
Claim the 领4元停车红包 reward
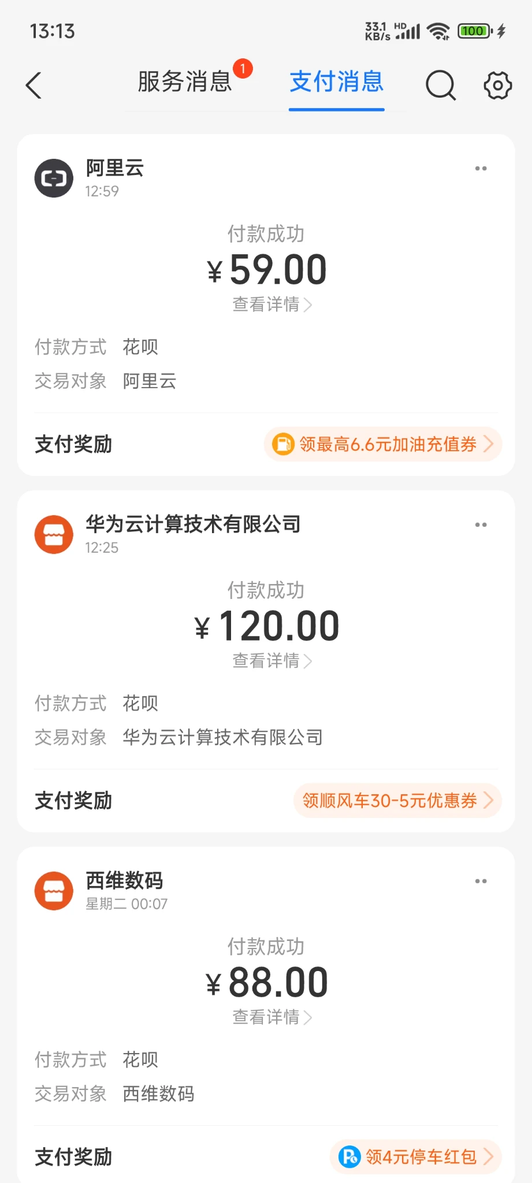point(416,1157)
